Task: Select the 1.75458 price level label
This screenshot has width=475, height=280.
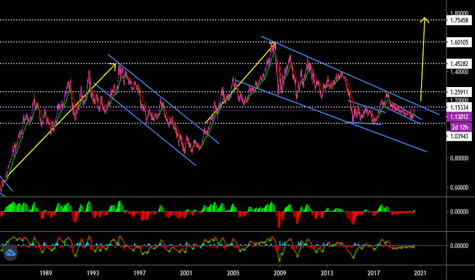Action: click(x=459, y=20)
